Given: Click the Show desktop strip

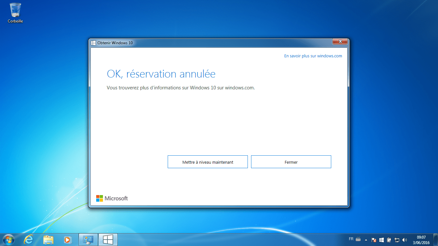Looking at the screenshot, I should tap(436, 240).
